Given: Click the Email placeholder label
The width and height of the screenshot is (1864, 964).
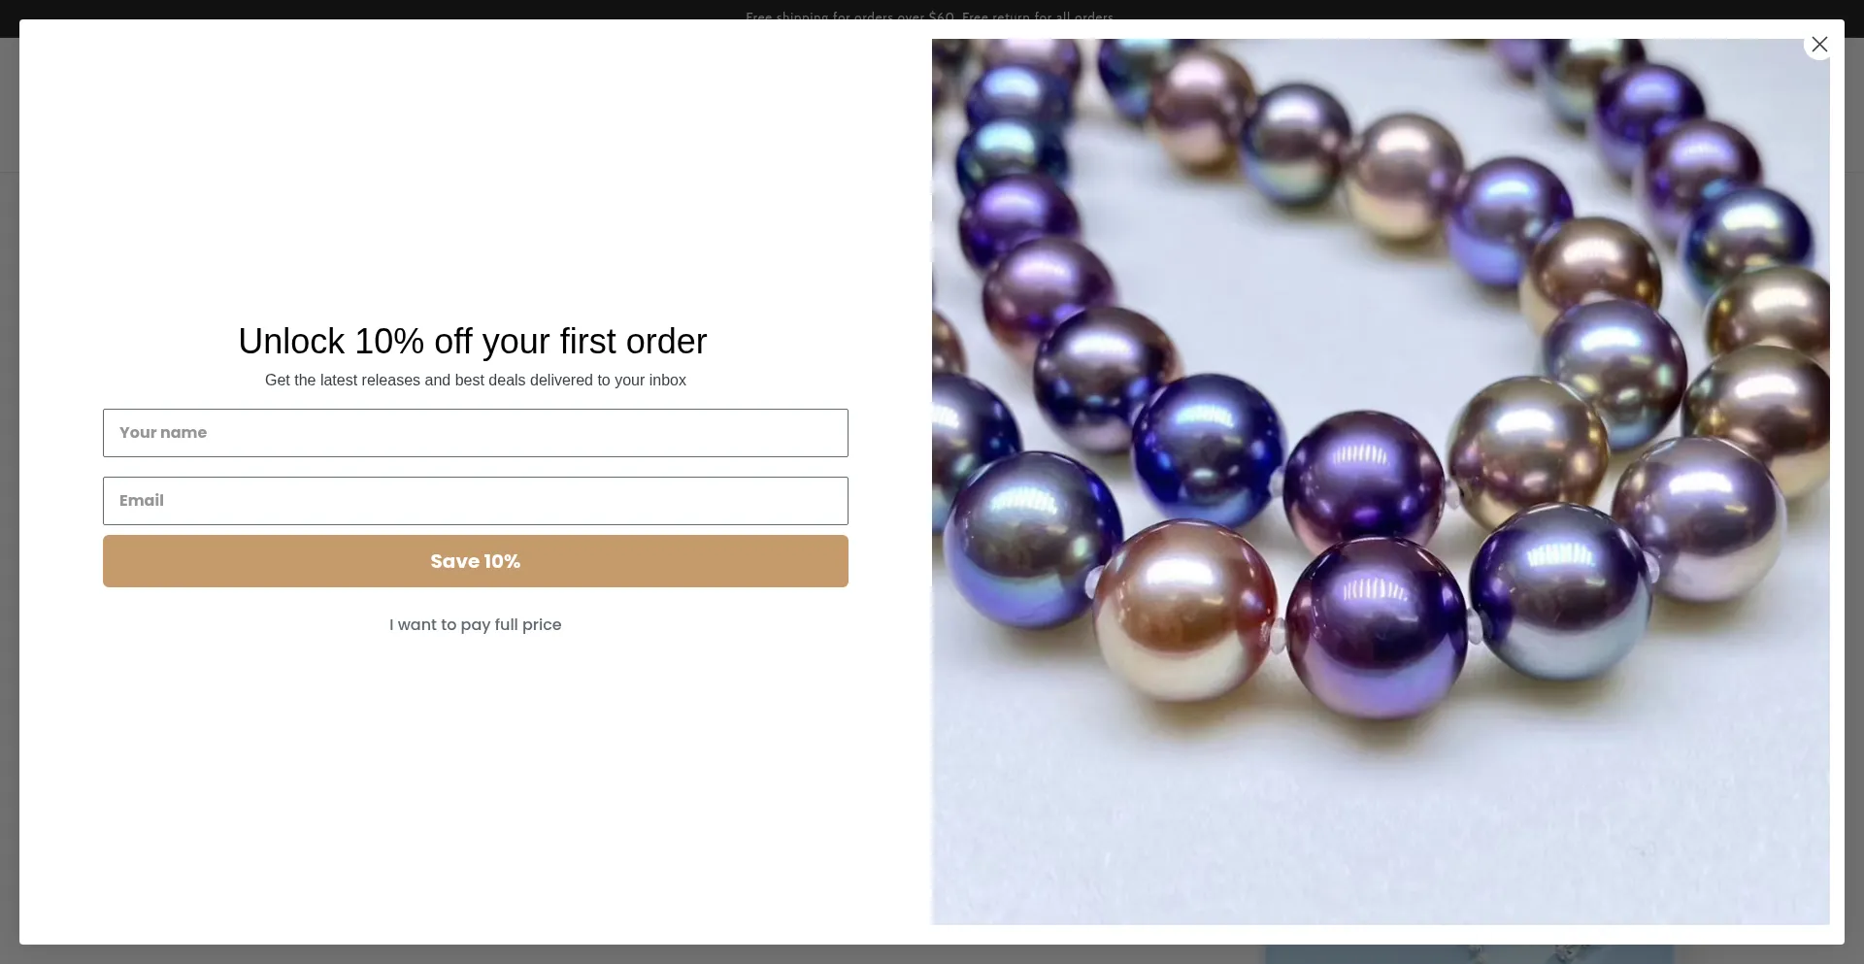Looking at the screenshot, I should pyautogui.click(x=142, y=501).
